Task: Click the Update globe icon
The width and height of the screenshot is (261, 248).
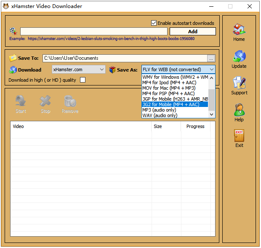Action: (239, 56)
